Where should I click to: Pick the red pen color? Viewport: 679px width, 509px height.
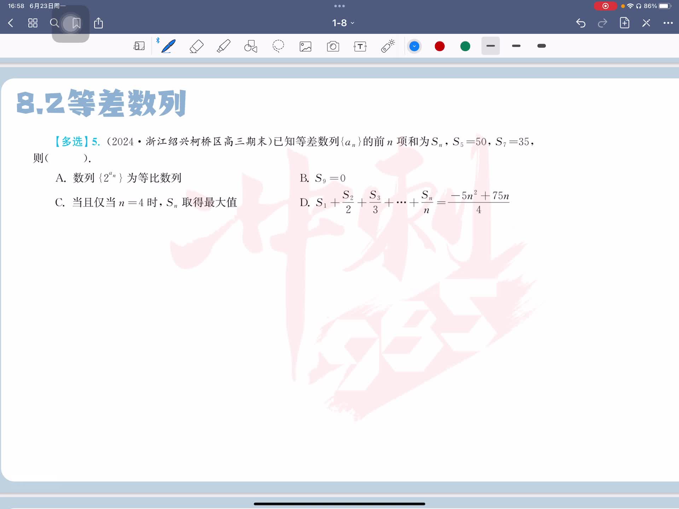coord(440,46)
